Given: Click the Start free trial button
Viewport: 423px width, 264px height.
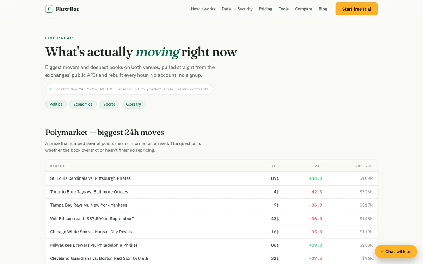Looking at the screenshot, I should pos(356,9).
